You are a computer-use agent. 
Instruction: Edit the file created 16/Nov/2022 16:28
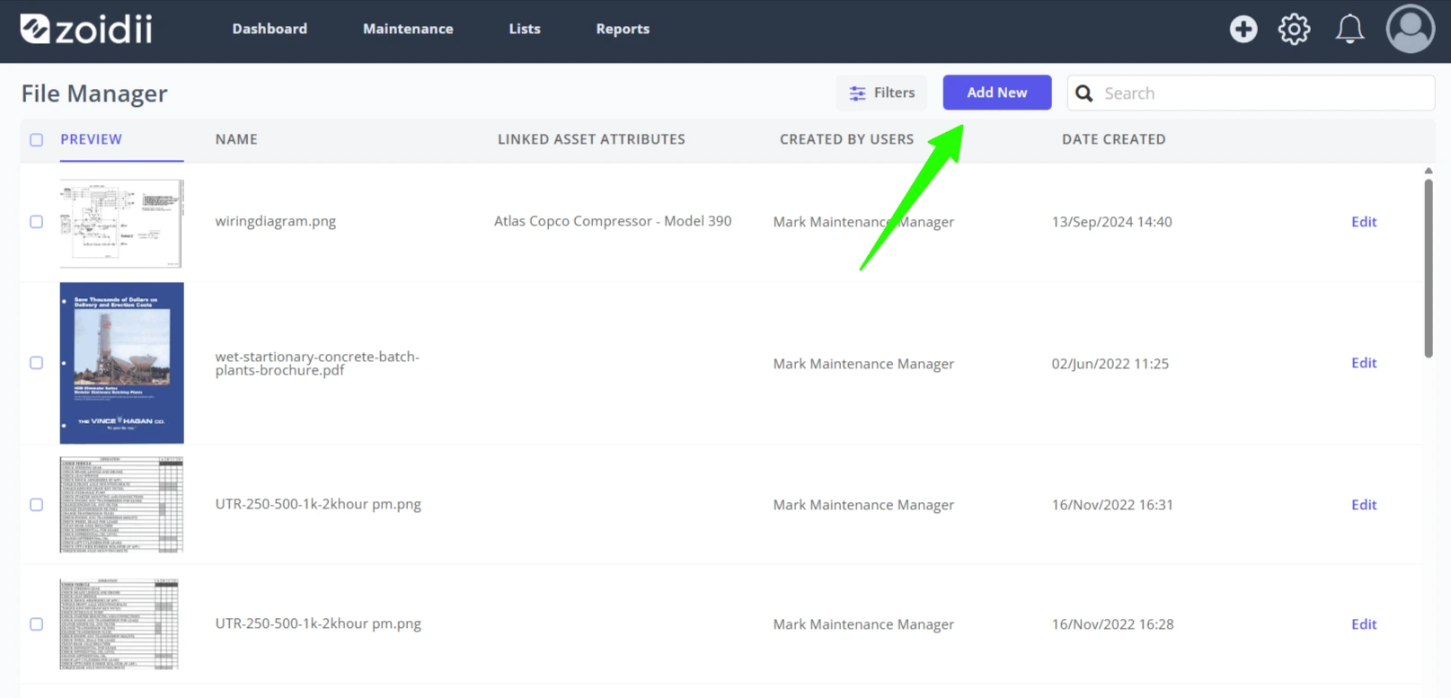[x=1364, y=624]
